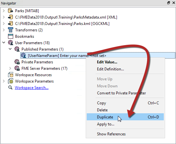Screen dimensions: 176x144
Task: Expand FME Server Parameters (17)
Action: pos(10,68)
